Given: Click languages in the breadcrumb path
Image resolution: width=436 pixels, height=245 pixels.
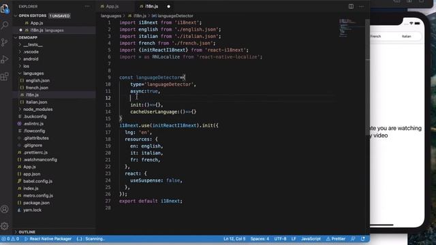Looking at the screenshot, I should tap(111, 16).
